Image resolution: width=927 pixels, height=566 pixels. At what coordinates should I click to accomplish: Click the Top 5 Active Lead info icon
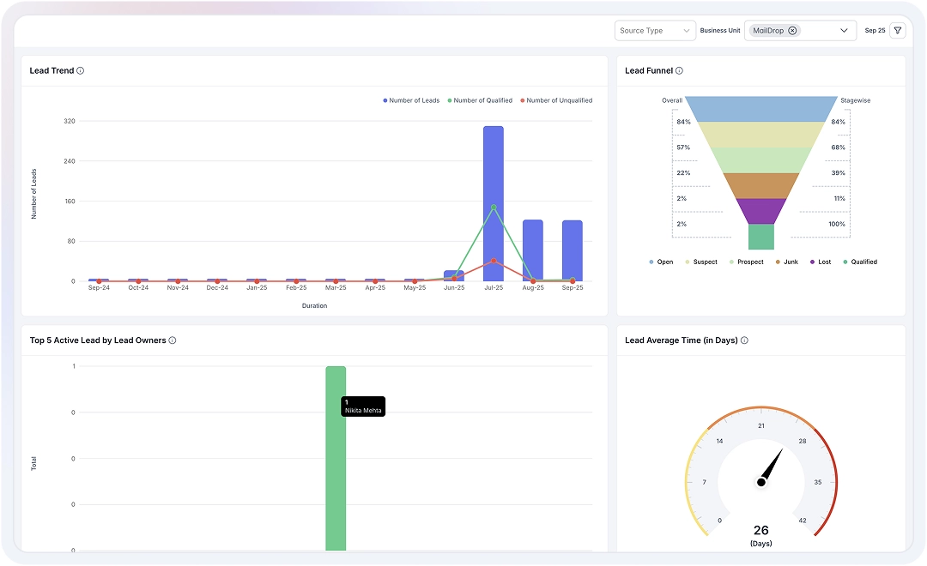click(173, 340)
